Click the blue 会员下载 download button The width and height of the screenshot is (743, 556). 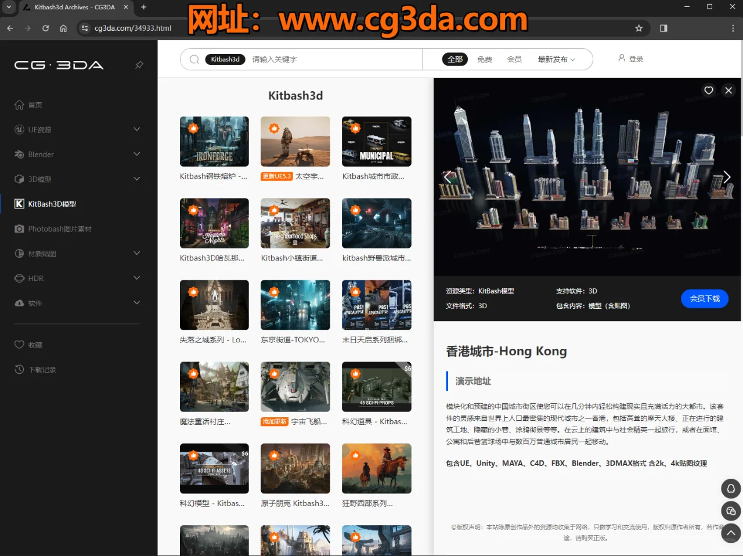[704, 298]
